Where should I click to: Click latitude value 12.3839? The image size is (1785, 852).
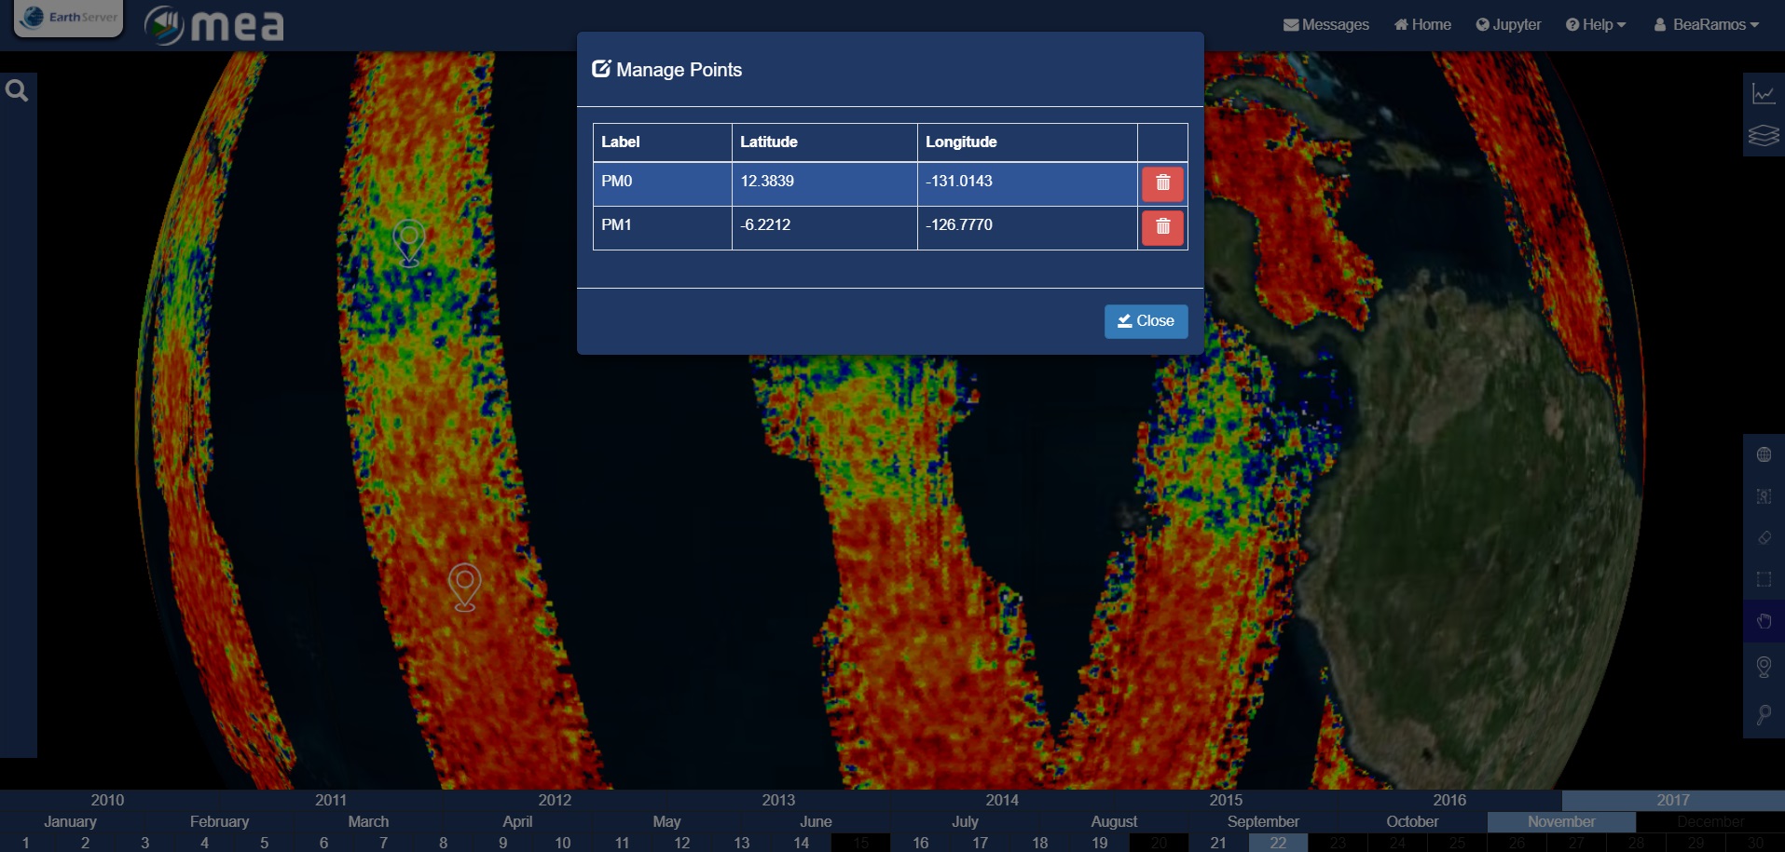[767, 181]
